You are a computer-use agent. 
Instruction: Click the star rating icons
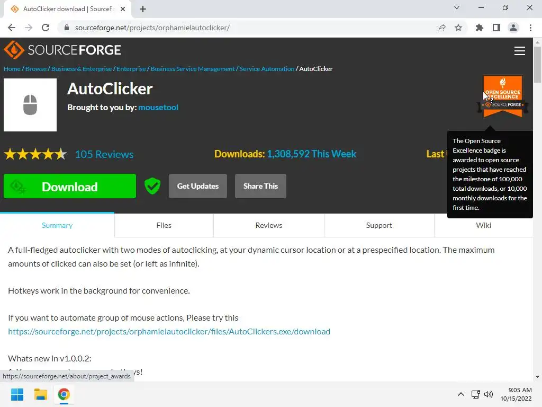[x=35, y=154]
